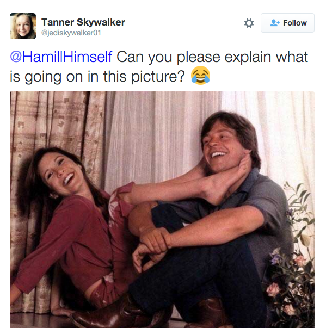Open the @HamillHimself mention link
The height and width of the screenshot is (328, 326).
(x=61, y=57)
